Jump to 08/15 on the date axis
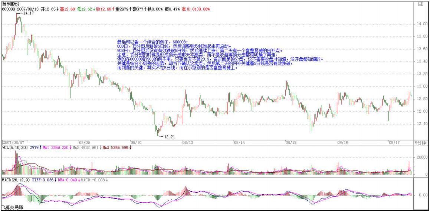Image resolution: width=430 pixels, height=211 pixels. [291, 142]
